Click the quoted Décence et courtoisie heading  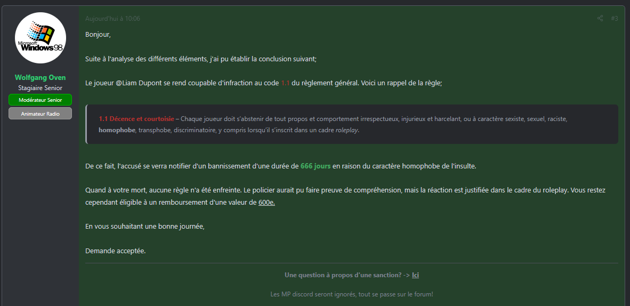point(136,119)
